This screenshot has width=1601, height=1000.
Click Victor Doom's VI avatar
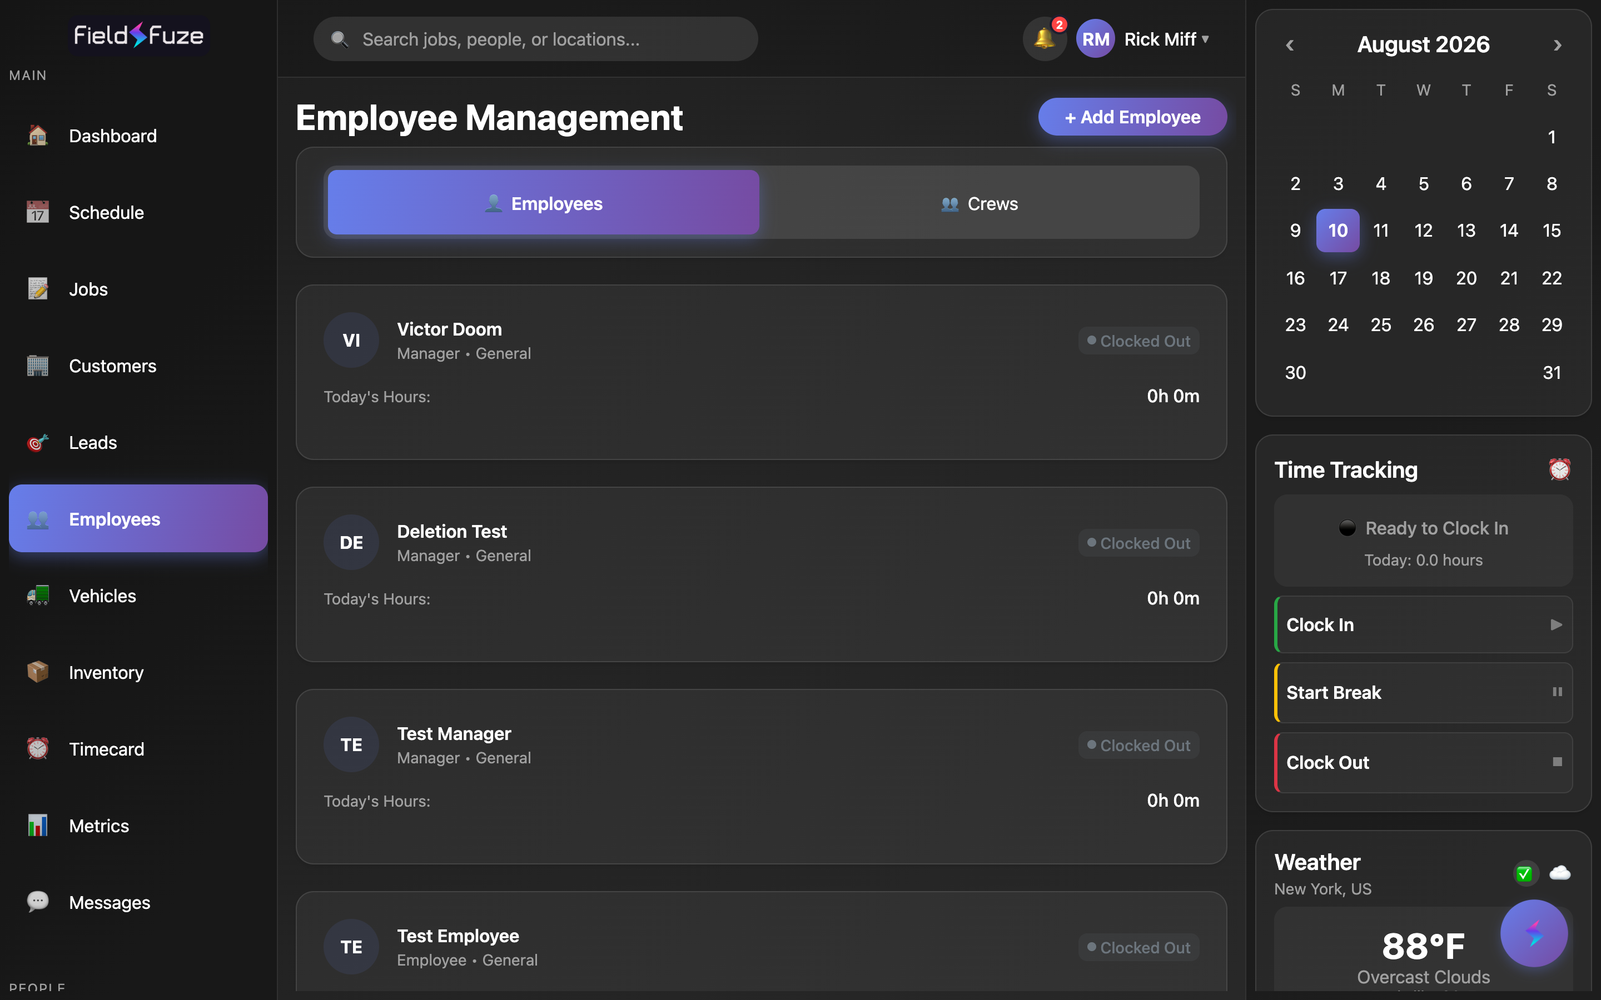click(x=351, y=340)
